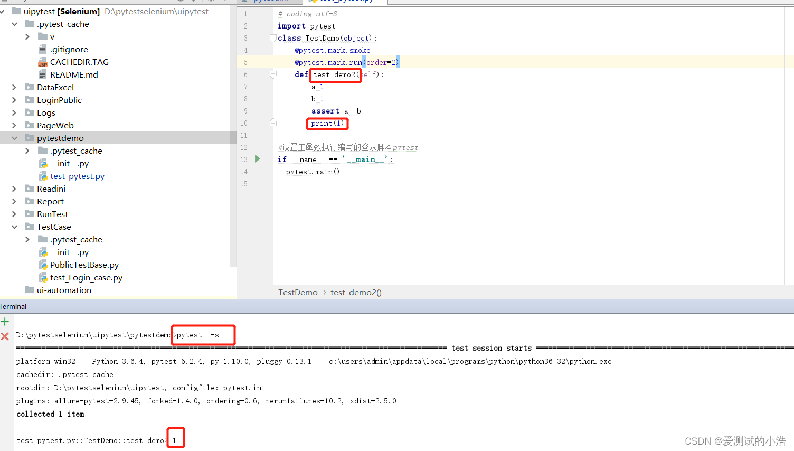Click the project tree vertical scrollbar
This screenshot has width=794, height=451.
click(x=233, y=137)
